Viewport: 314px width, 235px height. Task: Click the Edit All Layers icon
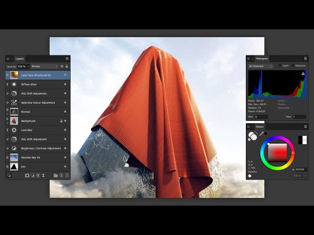(9, 175)
